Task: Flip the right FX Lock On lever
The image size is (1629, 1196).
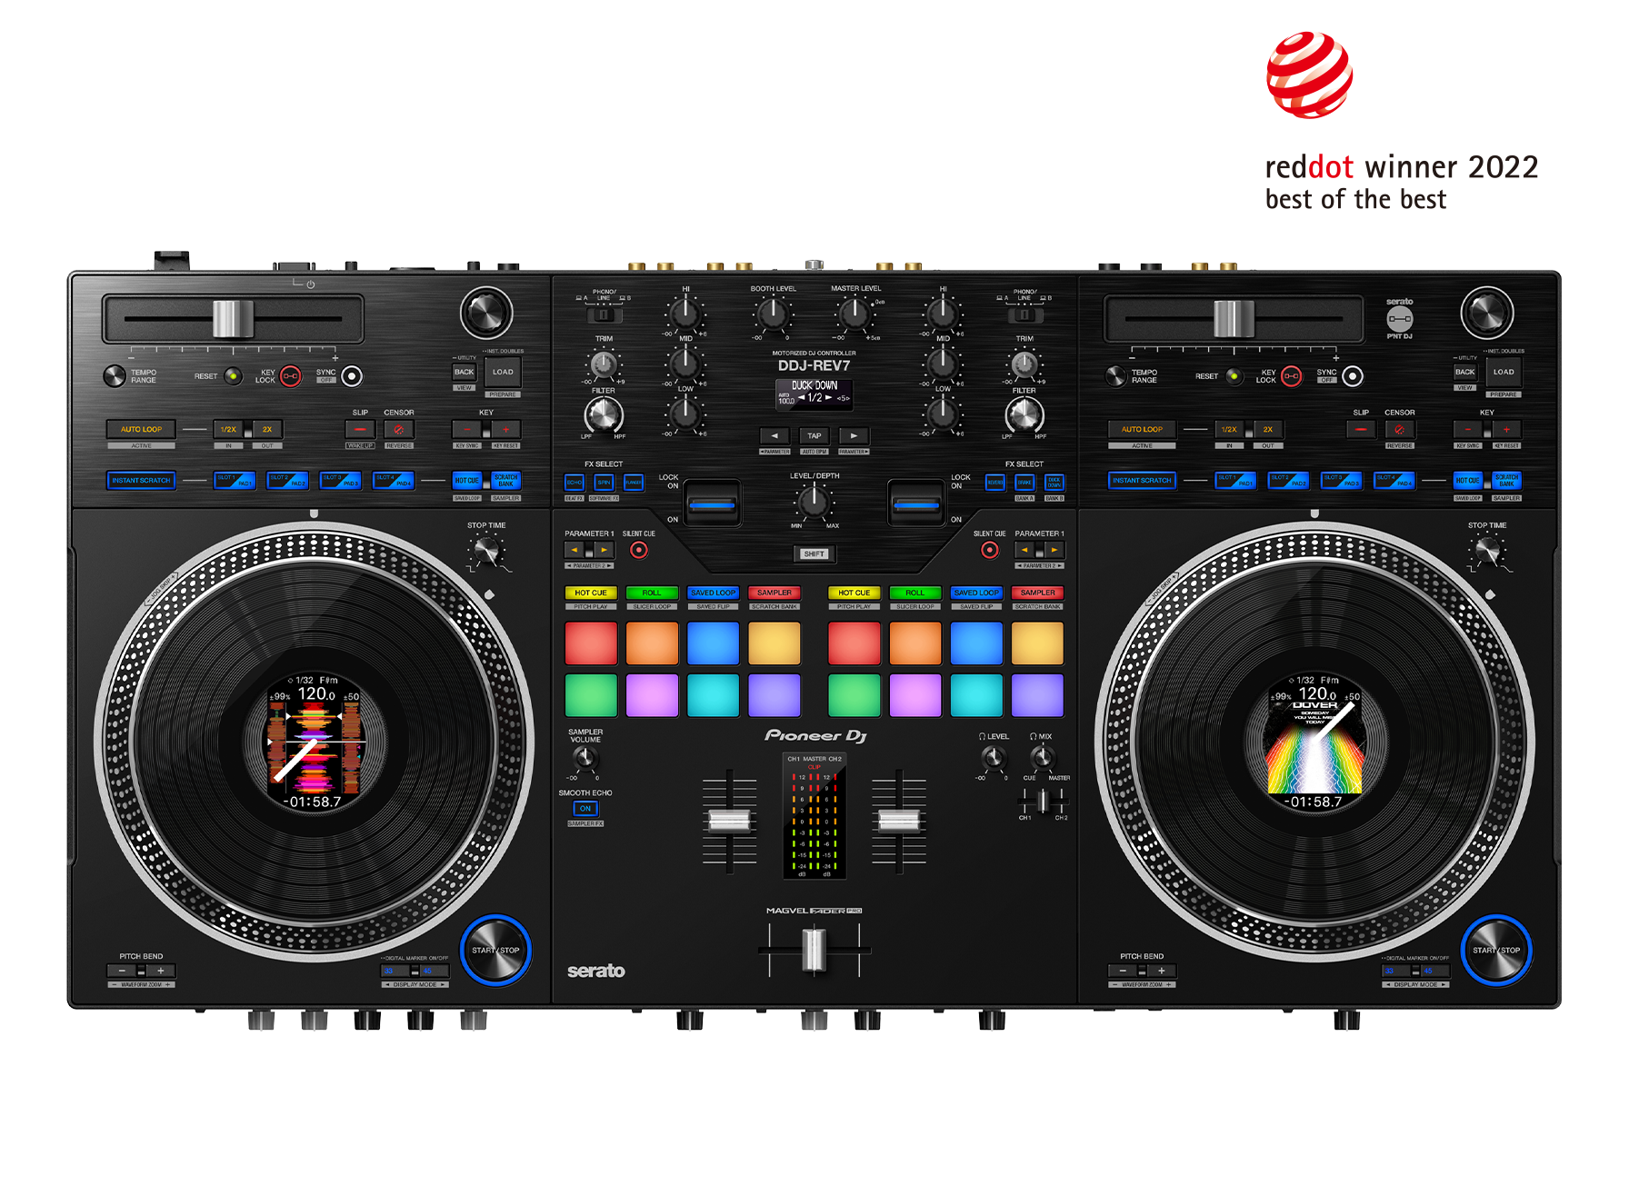Action: pyautogui.click(x=915, y=503)
